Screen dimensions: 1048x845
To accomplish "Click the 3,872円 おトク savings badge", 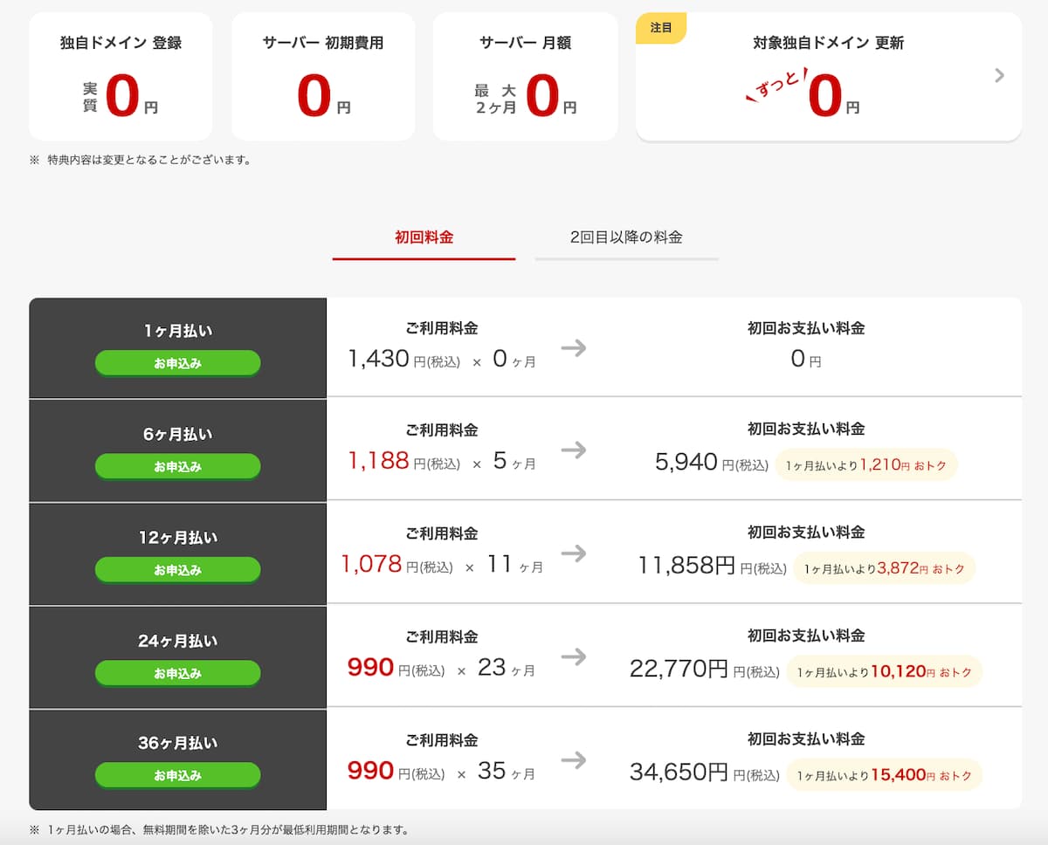I will tap(884, 568).
